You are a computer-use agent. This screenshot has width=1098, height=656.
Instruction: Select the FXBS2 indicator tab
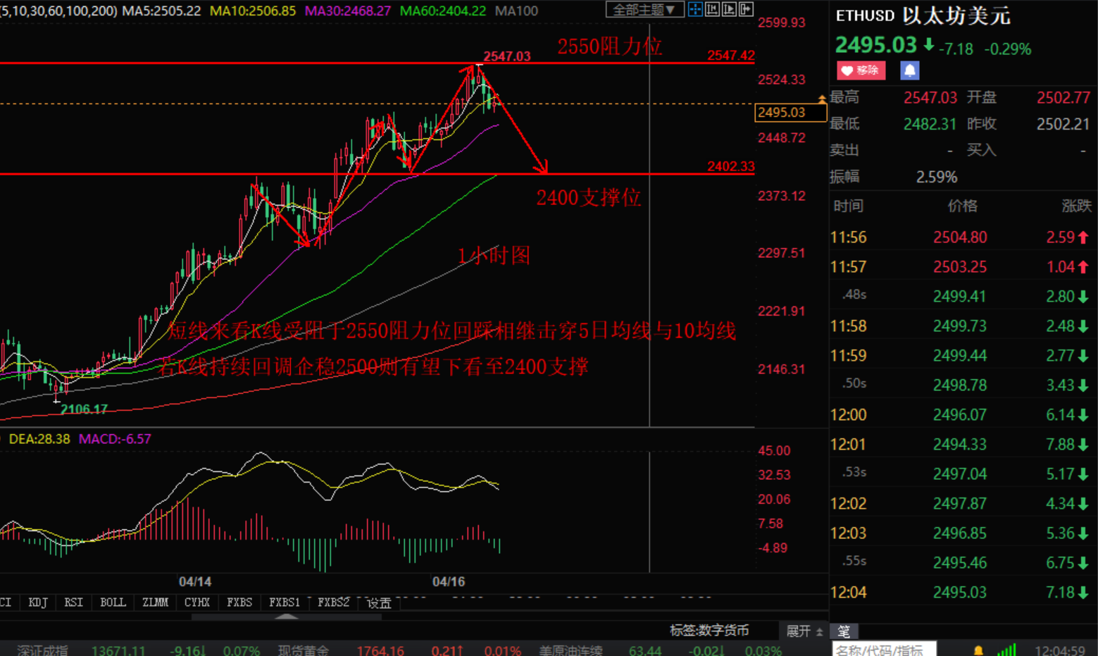coord(333,602)
